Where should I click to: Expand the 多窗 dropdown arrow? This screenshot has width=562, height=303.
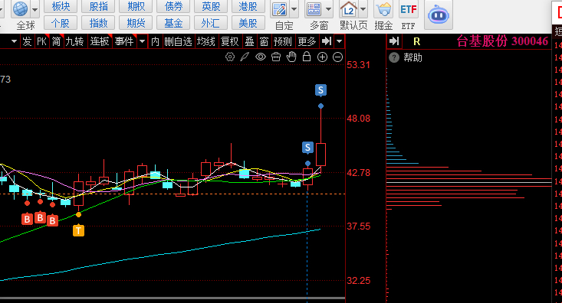pos(328,9)
